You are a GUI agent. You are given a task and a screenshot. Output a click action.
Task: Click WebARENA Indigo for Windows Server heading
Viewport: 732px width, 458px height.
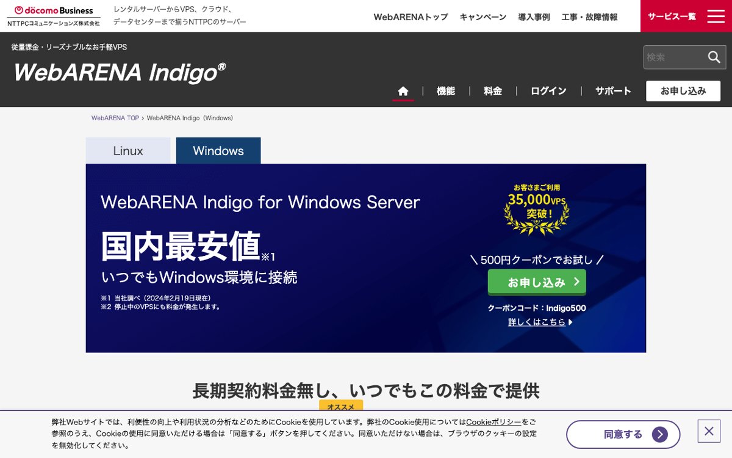(260, 202)
